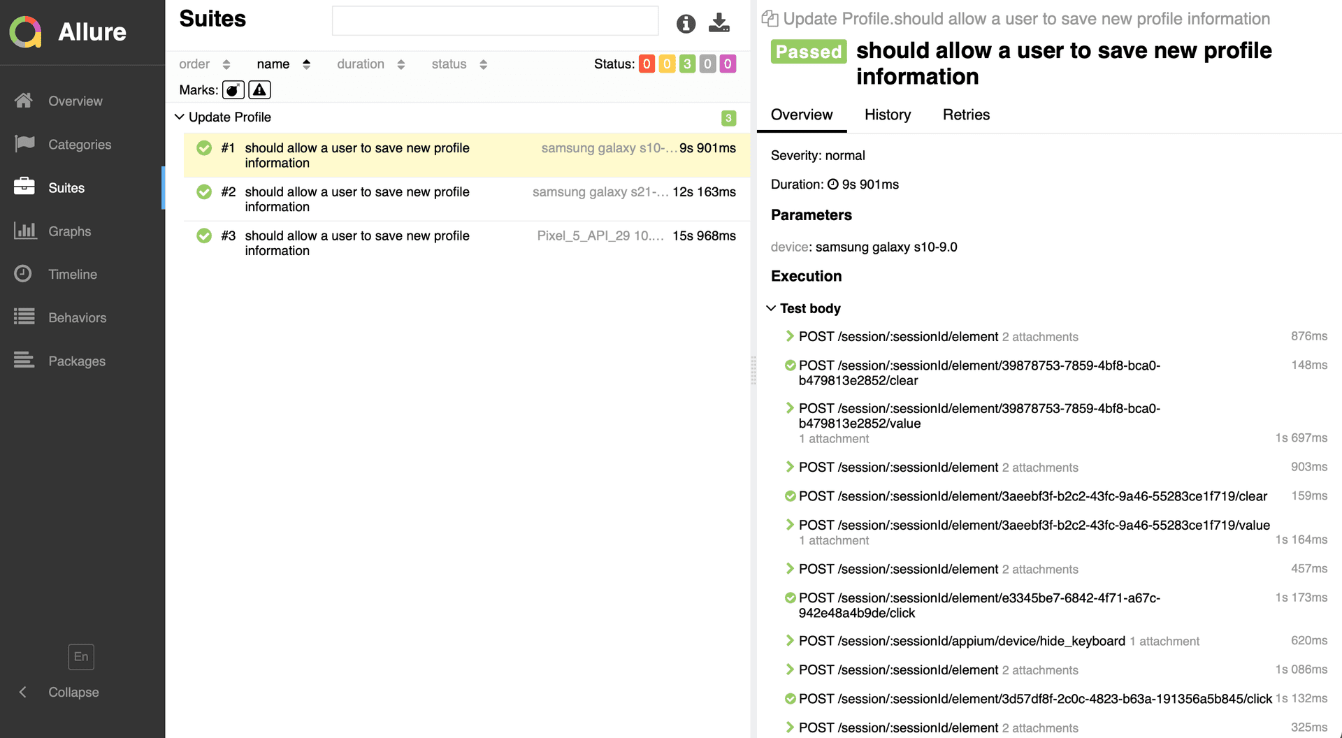Click the pane splitter handle
1342x738 pixels.
[x=753, y=370]
